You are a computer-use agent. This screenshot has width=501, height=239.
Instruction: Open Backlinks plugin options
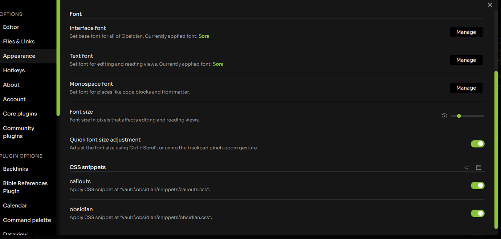click(x=15, y=169)
